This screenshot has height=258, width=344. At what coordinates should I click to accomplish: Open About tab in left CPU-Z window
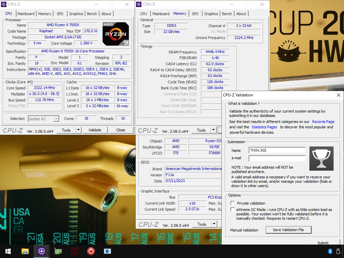[106, 13]
